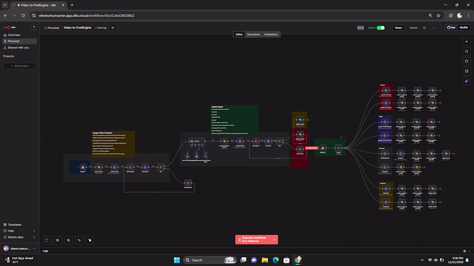Viewport: 474px width, 266px height.
Task: Toggle the workflow Active switch off
Action: click(380, 28)
